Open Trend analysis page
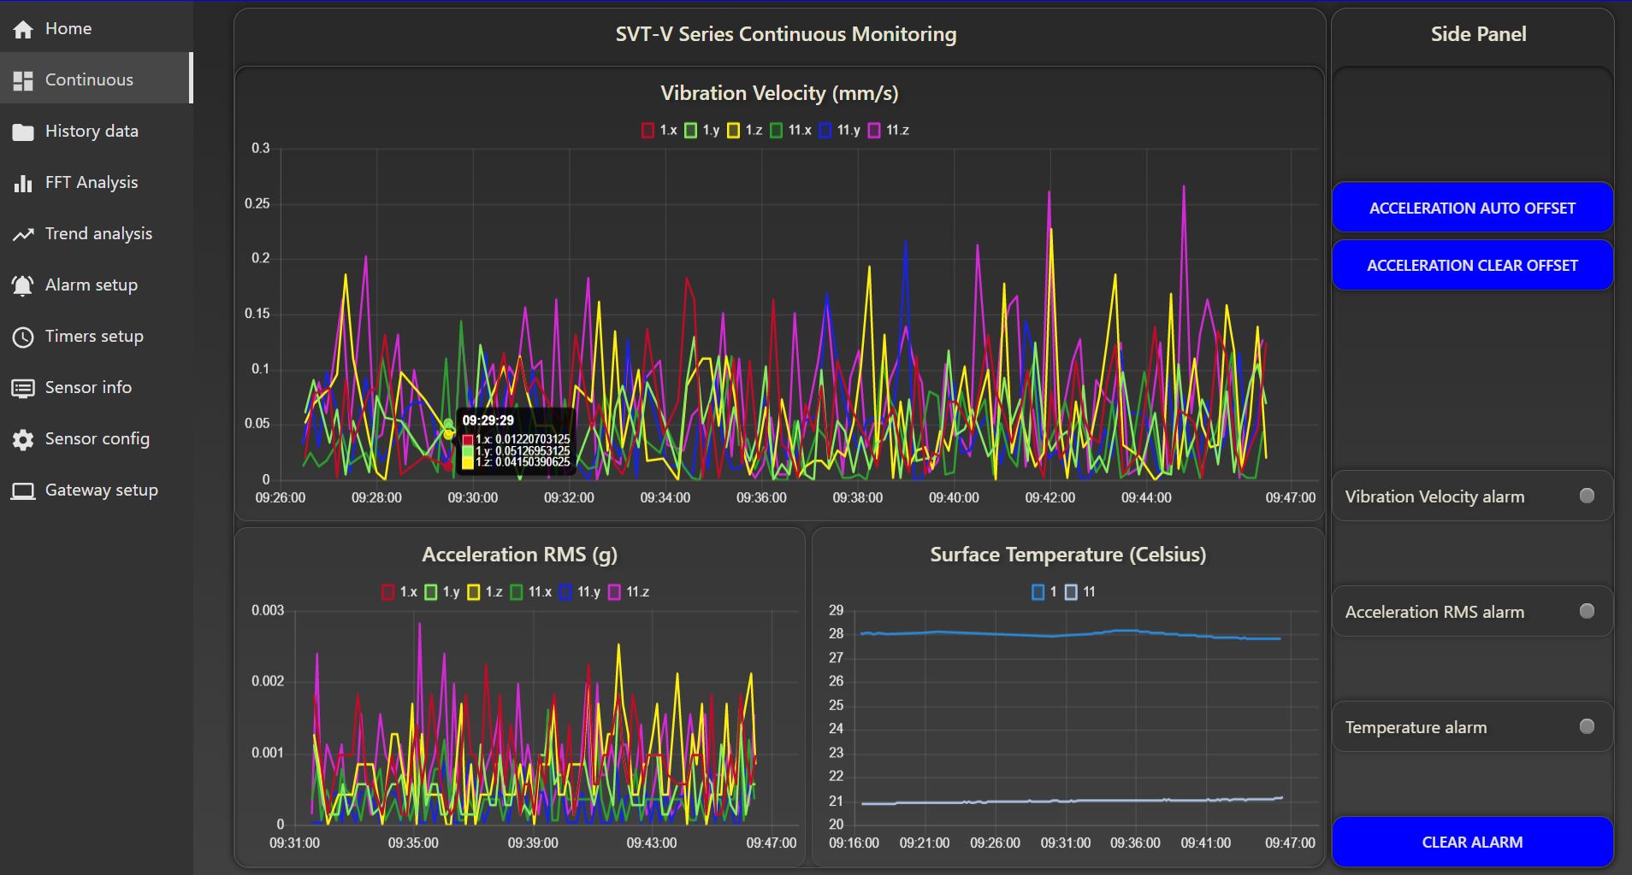The width and height of the screenshot is (1632, 875). pyautogui.click(x=97, y=233)
